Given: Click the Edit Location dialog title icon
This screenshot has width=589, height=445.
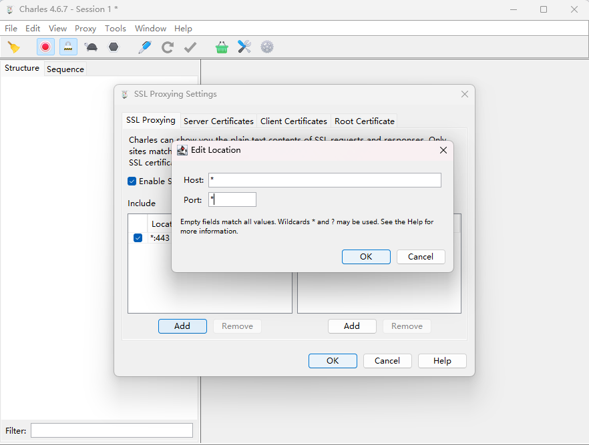Looking at the screenshot, I should [x=182, y=150].
